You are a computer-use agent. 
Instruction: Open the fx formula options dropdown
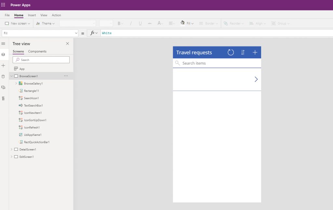[94, 33]
